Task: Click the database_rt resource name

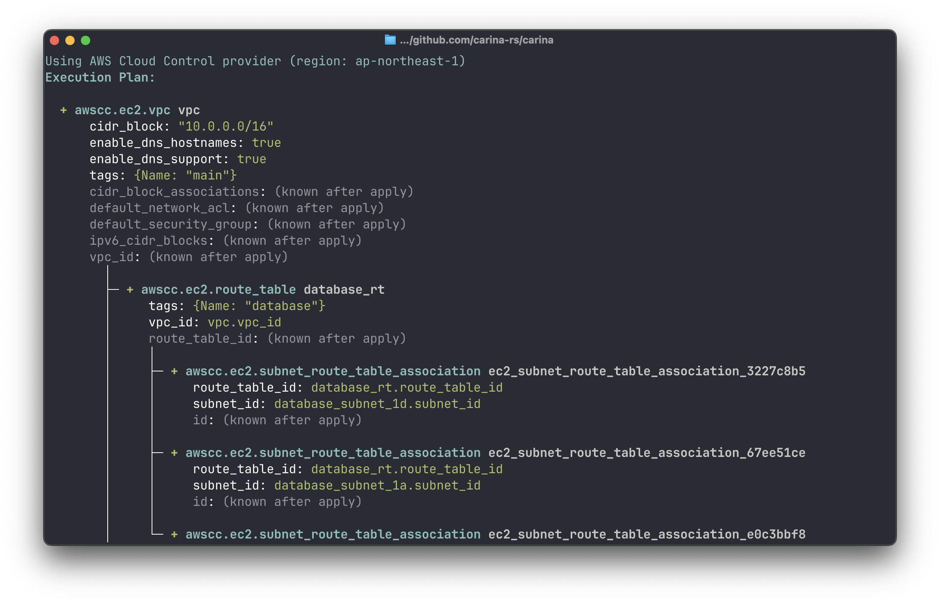Action: click(x=344, y=290)
